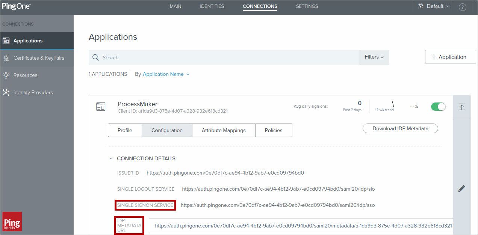Click the Certificates & KeyPairs icon
Image resolution: width=478 pixels, height=235 pixels.
[6, 58]
